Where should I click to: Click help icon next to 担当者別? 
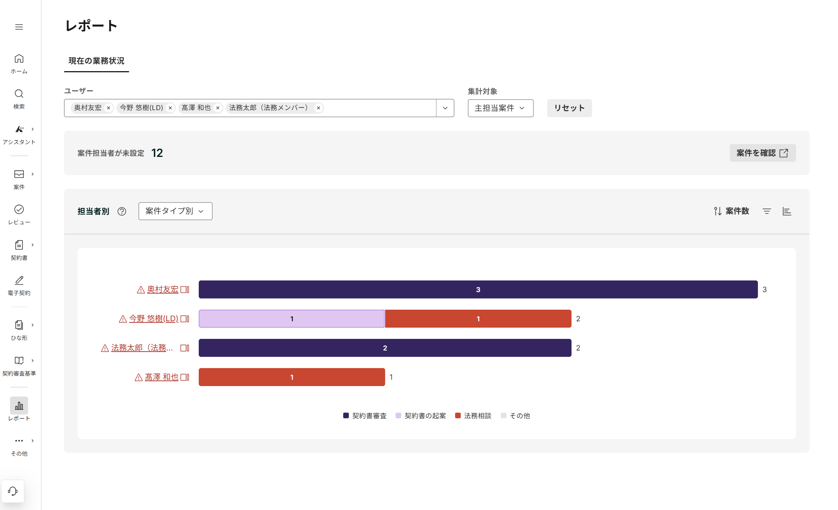(122, 212)
